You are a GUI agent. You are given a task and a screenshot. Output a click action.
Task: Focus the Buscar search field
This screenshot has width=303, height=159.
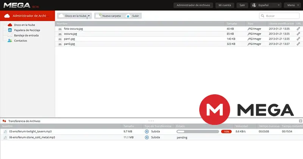click(x=279, y=16)
